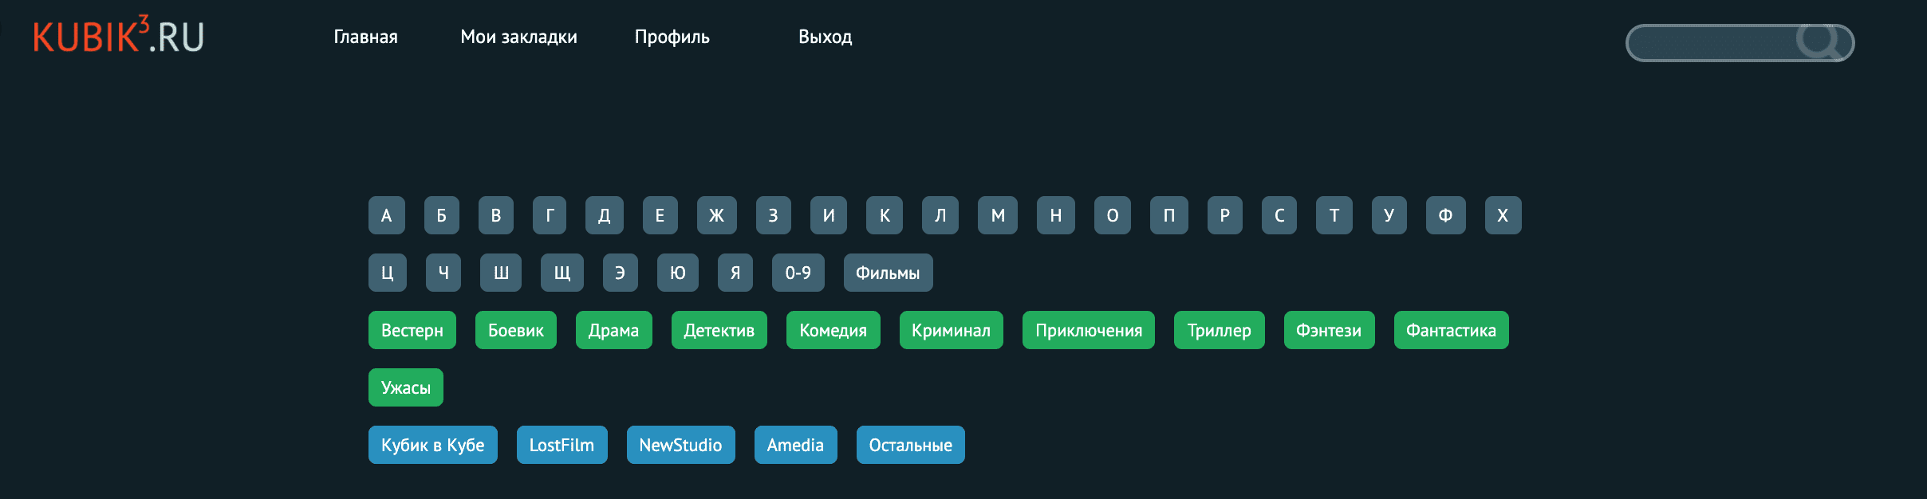Select the letter Ж filter
Image resolution: width=1927 pixels, height=499 pixels.
[716, 215]
